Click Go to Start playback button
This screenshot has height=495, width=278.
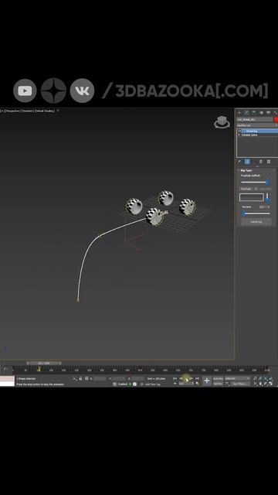(x=175, y=378)
